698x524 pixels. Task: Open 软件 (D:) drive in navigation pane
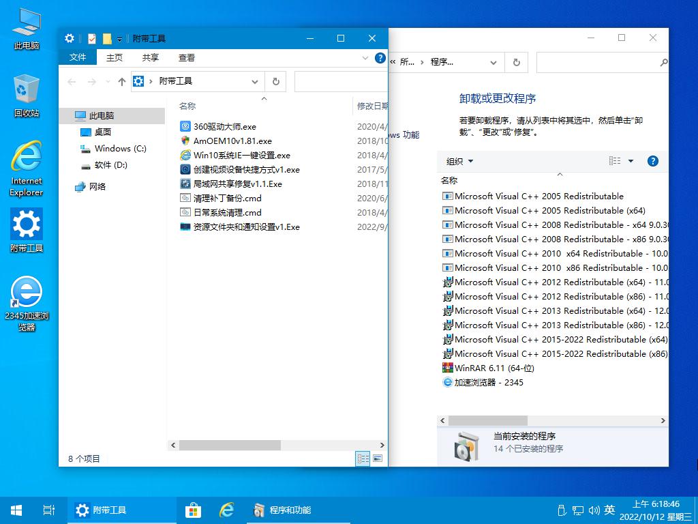point(104,165)
